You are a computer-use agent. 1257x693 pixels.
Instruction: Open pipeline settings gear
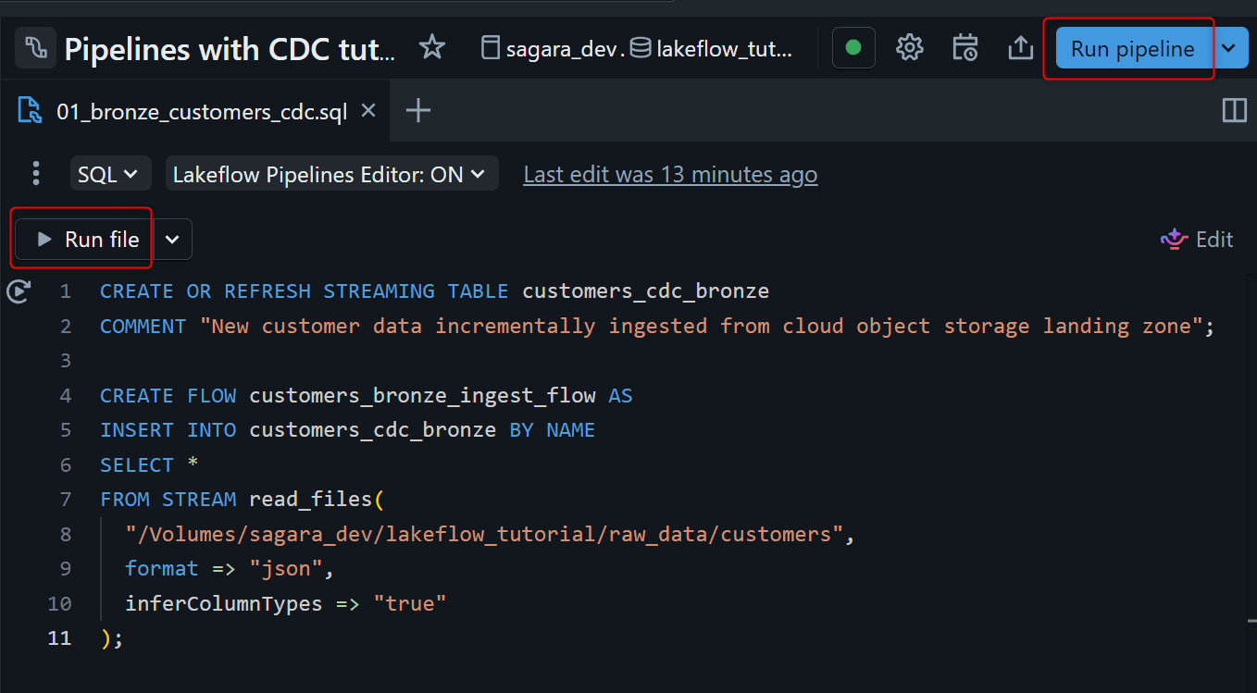click(910, 48)
